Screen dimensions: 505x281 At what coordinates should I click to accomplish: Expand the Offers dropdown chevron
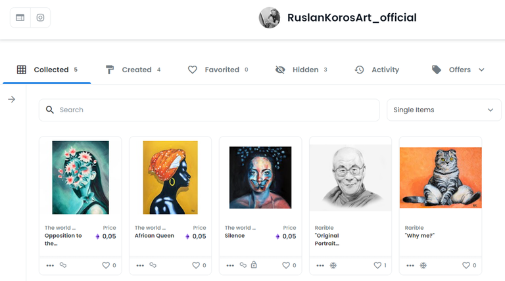pyautogui.click(x=481, y=70)
